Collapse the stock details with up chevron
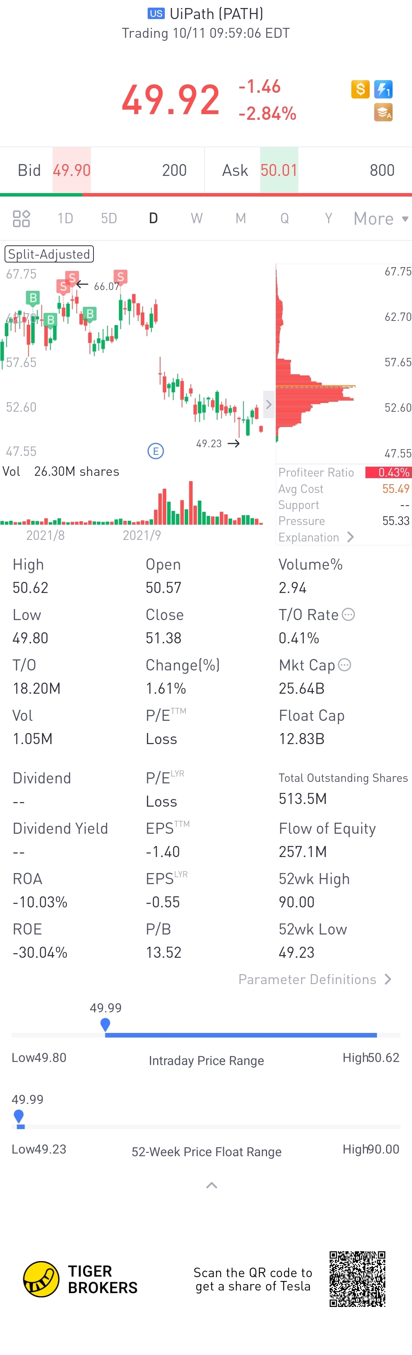 (211, 1185)
